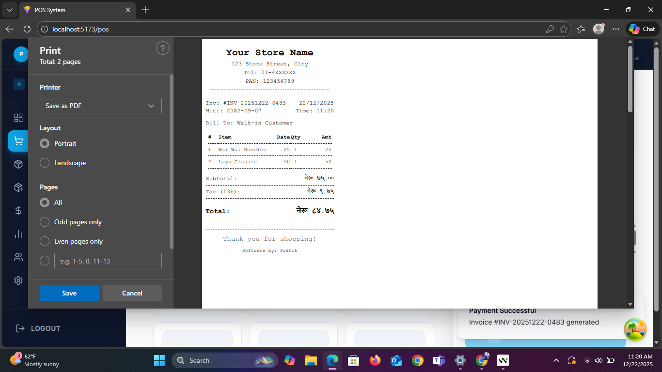This screenshot has width=662, height=372.
Task: Click the Save button in Print dialog
Action: [x=69, y=293]
